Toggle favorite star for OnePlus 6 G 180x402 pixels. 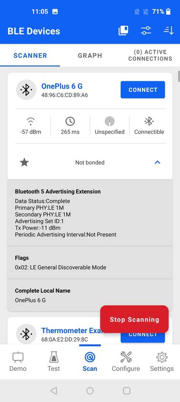(24, 162)
